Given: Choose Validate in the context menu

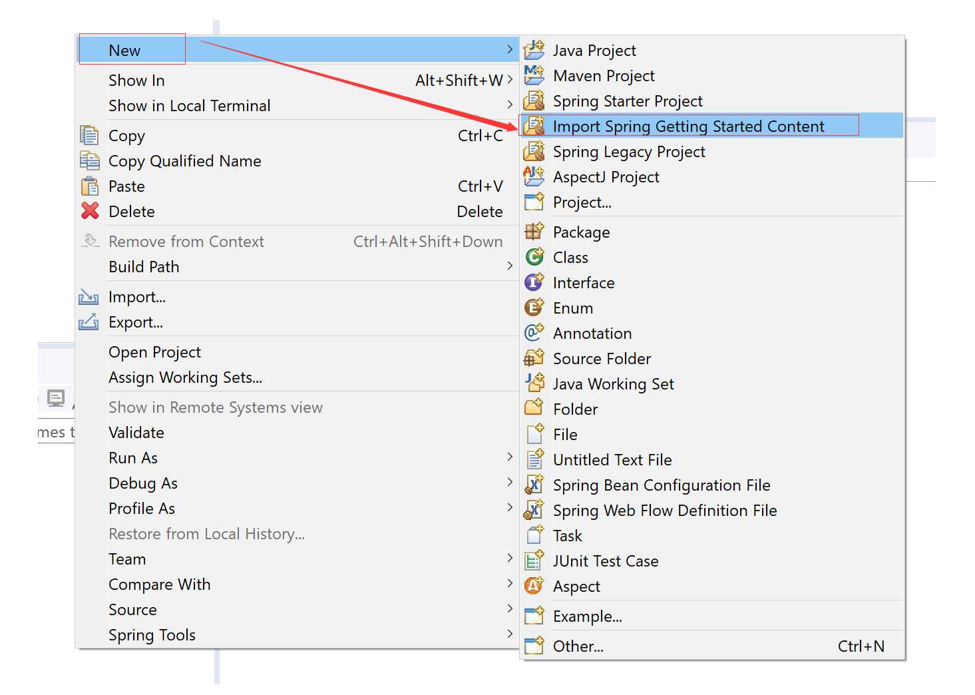Looking at the screenshot, I should click(x=297, y=433).
